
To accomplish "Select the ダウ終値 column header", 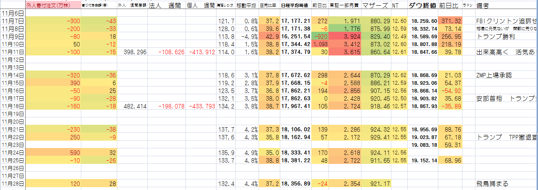I will coord(423,6).
